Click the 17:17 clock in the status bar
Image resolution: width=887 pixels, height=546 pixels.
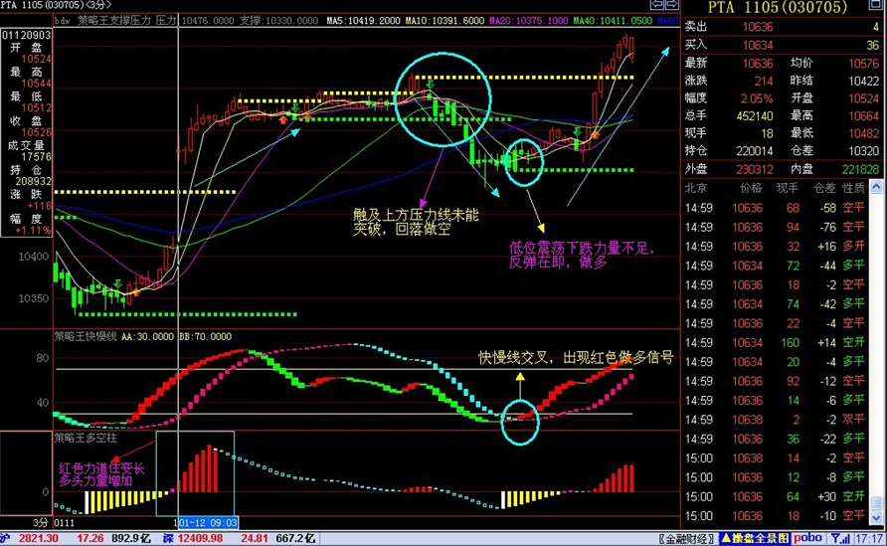[x=868, y=538]
